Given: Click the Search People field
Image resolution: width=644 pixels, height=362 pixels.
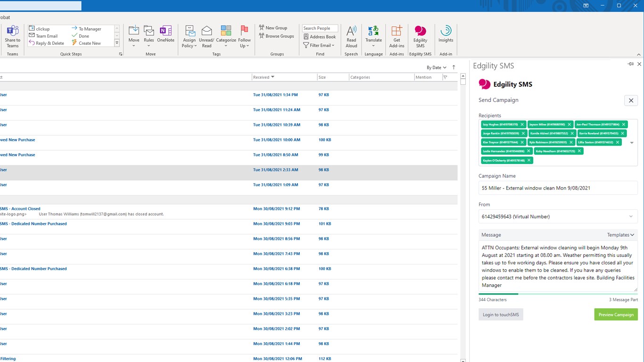Looking at the screenshot, I should point(320,28).
